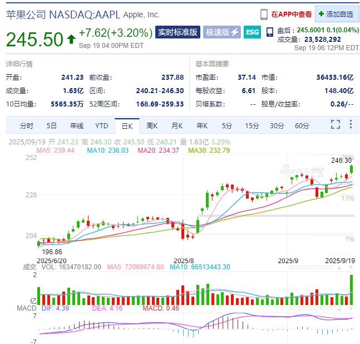Click the 52周区间 value 168.69-259.33

click(160, 104)
